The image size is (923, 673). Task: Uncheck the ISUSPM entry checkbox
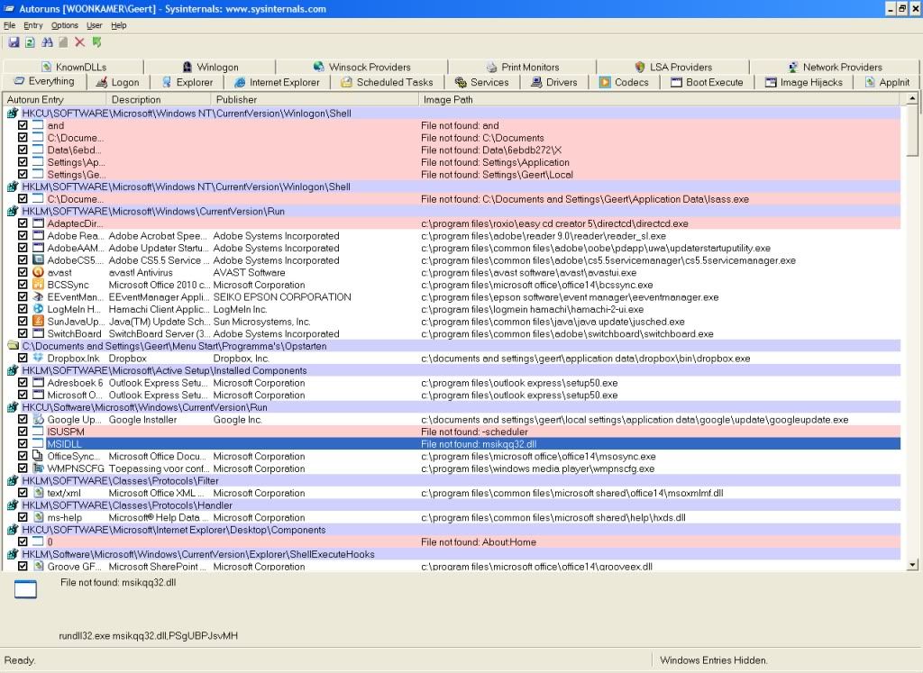click(23, 432)
